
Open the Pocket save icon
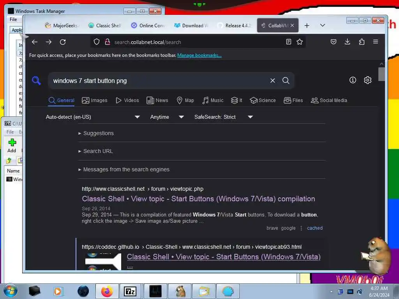pyautogui.click(x=334, y=42)
